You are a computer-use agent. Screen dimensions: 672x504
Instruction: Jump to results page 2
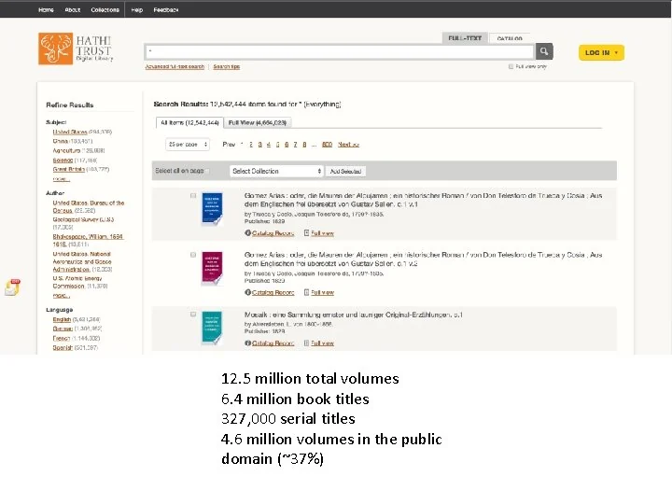click(251, 145)
